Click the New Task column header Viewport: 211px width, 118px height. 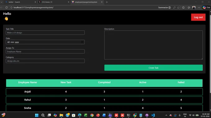(66, 82)
